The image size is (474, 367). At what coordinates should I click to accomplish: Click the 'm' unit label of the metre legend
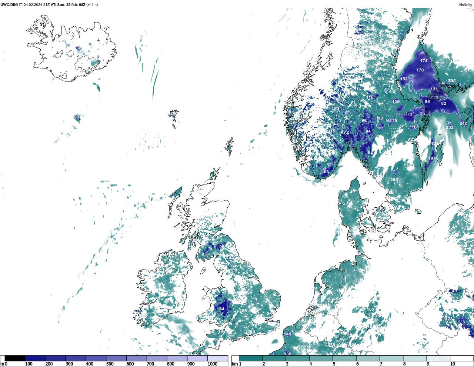click(2, 364)
